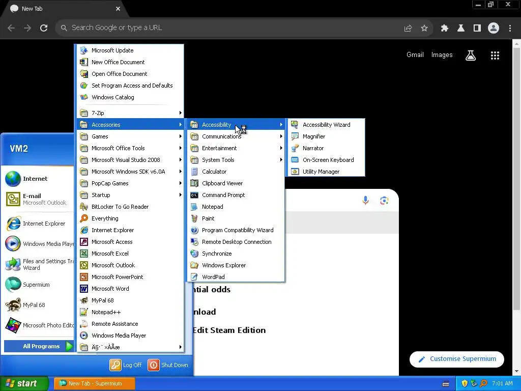Click the All Programs button

[38, 346]
